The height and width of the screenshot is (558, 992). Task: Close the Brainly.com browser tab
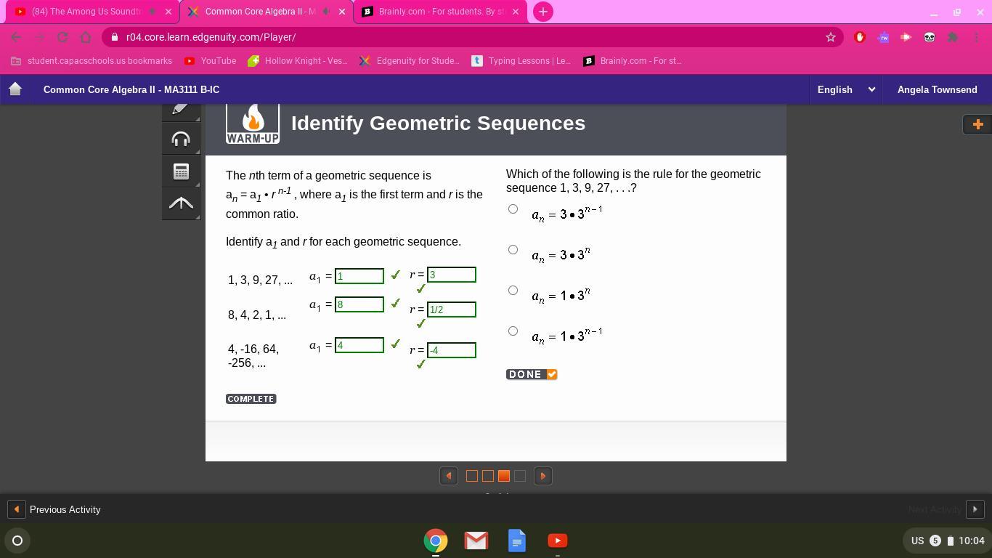516,12
